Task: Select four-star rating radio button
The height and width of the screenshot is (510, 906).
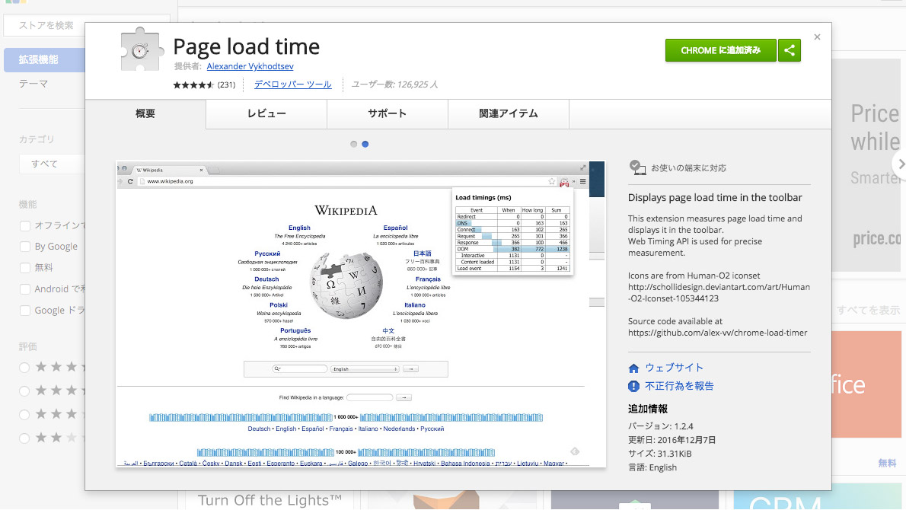Action: coord(24,391)
